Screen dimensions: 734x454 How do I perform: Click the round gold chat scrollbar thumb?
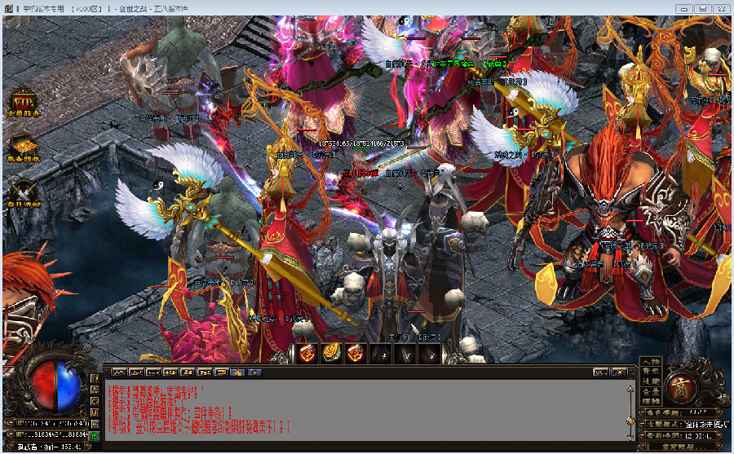point(630,421)
